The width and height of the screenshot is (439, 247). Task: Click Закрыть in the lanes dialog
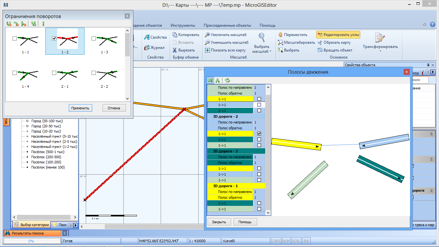point(219,222)
